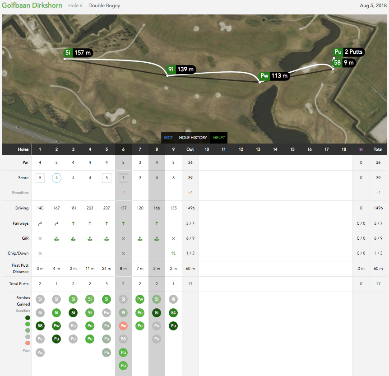Click Golfbaan Dirkshorn course title
The image size is (389, 376).
click(32, 5)
